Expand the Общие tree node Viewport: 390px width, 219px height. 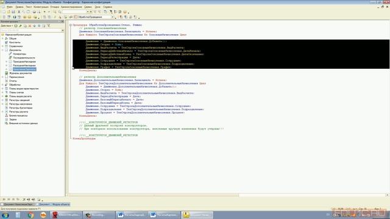pos(2,38)
